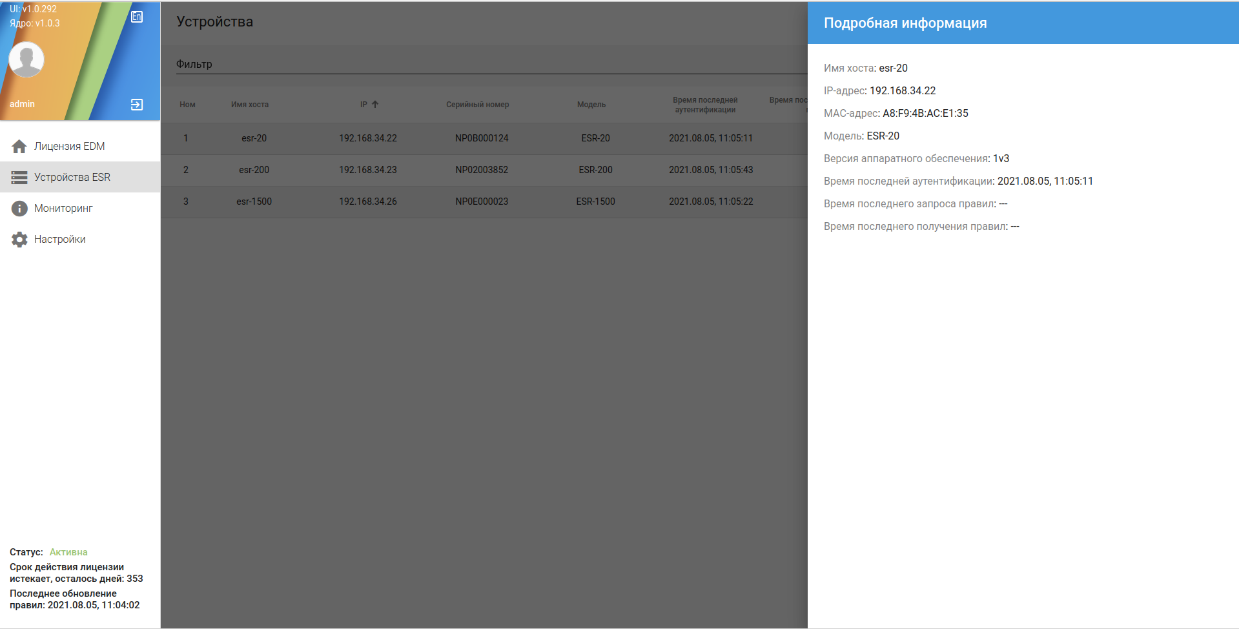1239x629 pixels.
Task: Sort by Время последней аутентификации header
Action: click(705, 105)
